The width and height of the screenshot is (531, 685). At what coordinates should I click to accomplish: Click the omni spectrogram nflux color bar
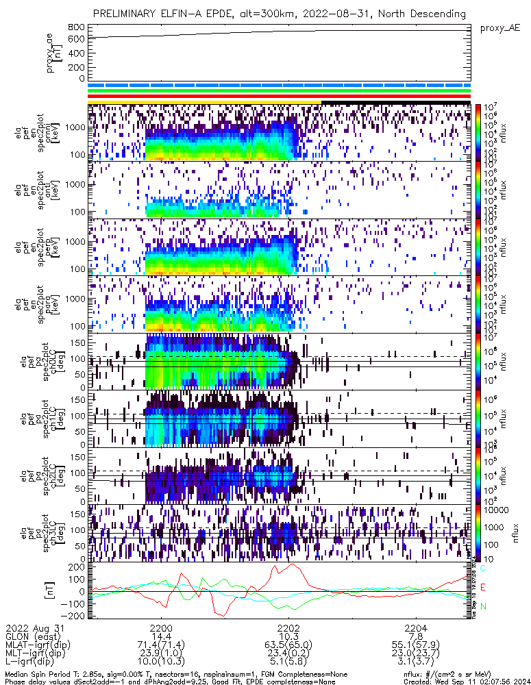click(x=478, y=133)
